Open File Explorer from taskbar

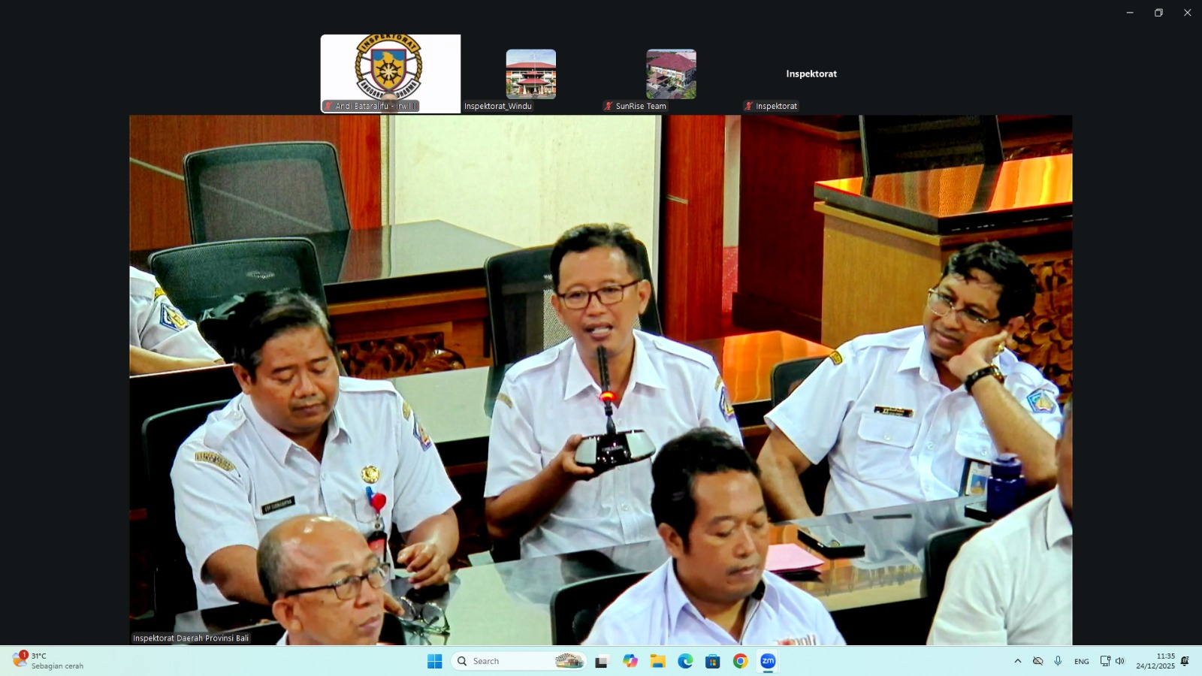(x=657, y=661)
